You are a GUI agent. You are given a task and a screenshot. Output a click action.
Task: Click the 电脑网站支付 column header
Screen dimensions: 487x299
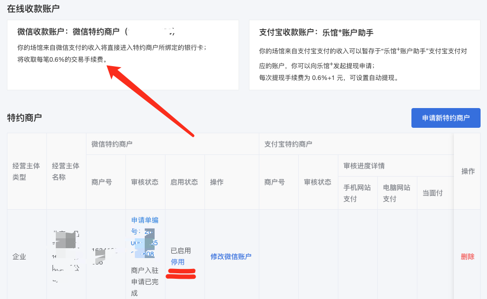click(397, 193)
